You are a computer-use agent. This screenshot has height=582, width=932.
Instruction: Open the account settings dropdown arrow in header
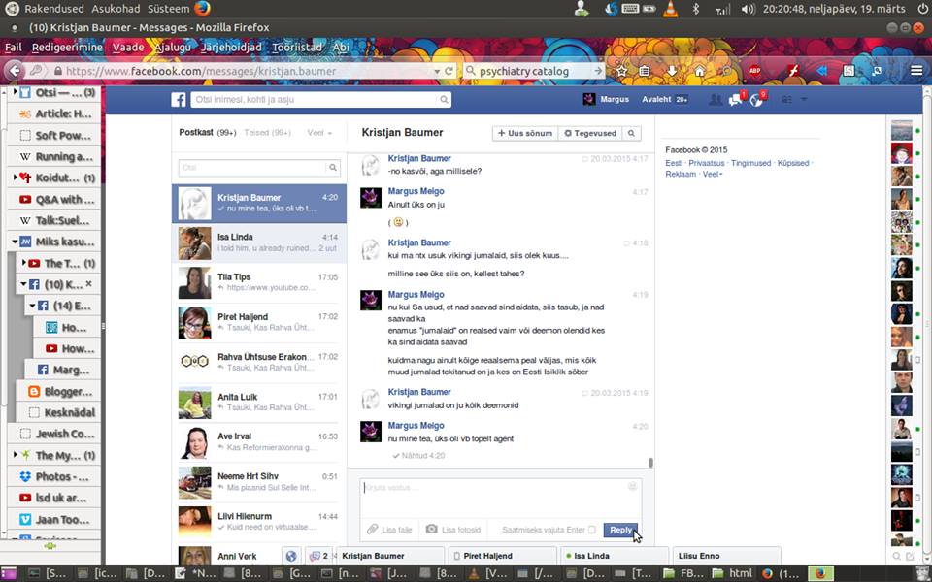pyautogui.click(x=804, y=99)
